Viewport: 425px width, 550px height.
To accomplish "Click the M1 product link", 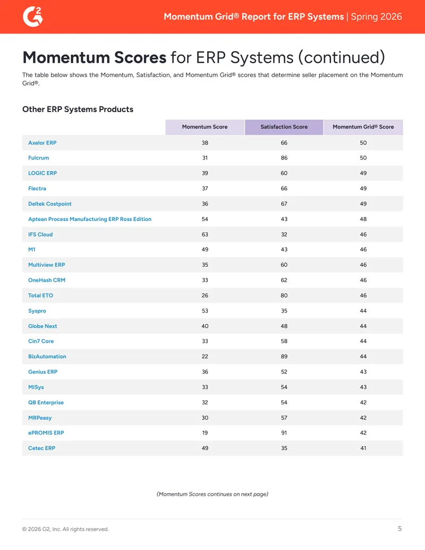I will point(31,249).
